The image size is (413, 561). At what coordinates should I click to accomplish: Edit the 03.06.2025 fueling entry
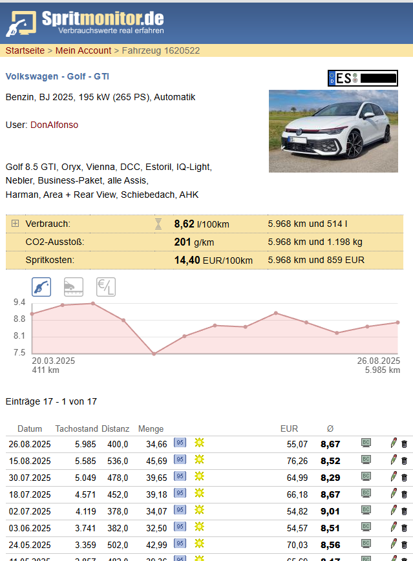tap(394, 527)
